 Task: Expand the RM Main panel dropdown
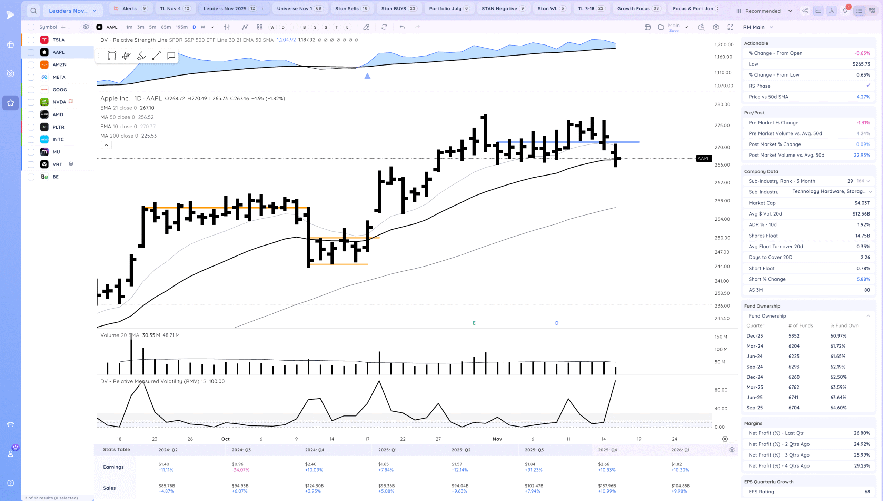coord(771,27)
